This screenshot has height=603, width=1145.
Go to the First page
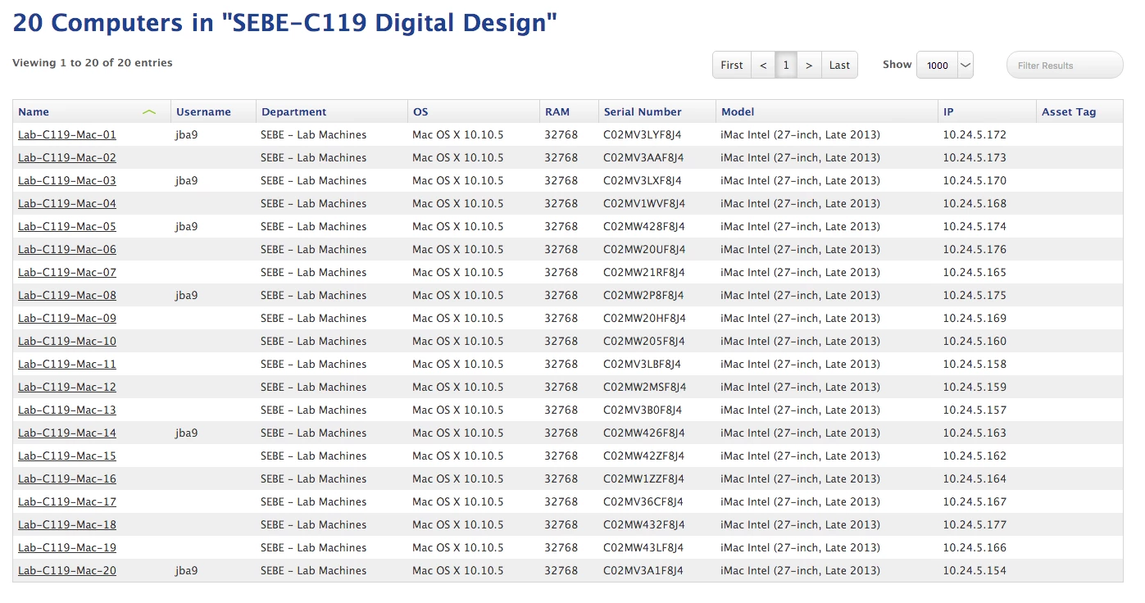coord(732,66)
